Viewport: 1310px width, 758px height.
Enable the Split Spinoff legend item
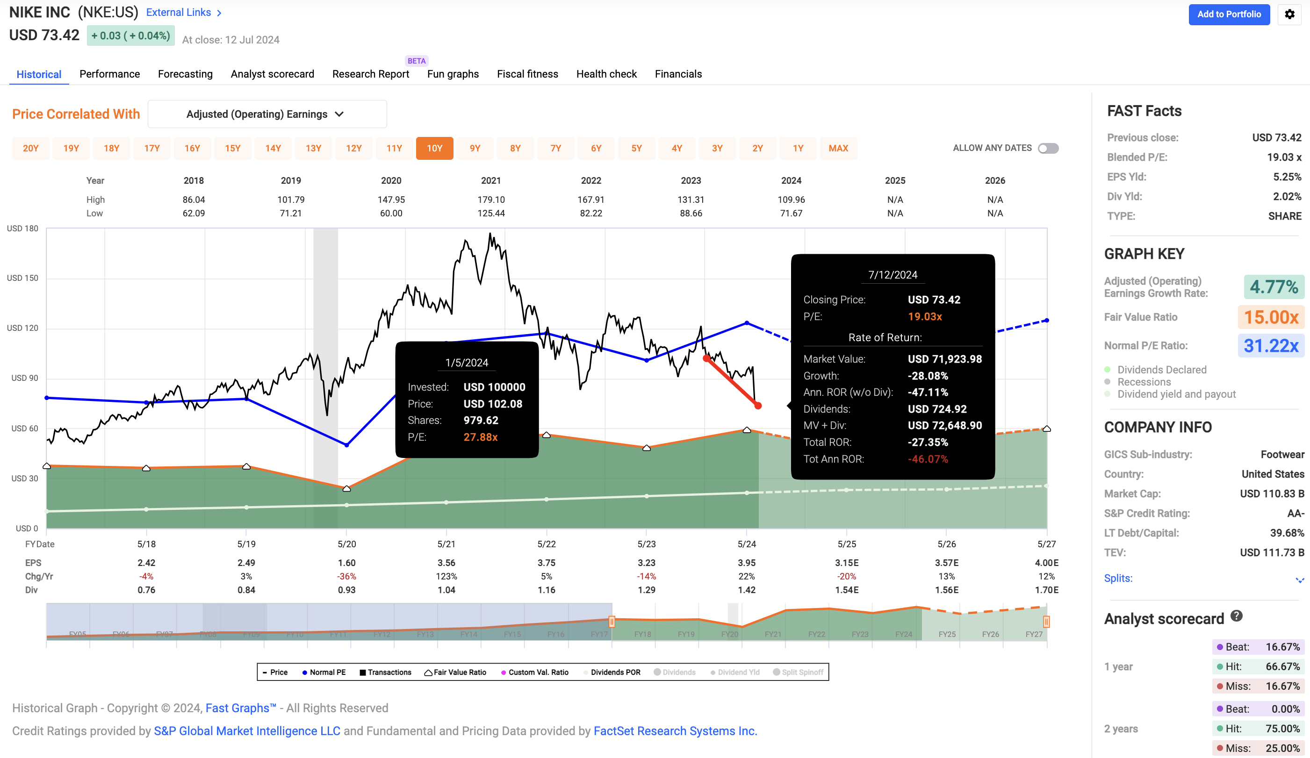click(x=798, y=672)
